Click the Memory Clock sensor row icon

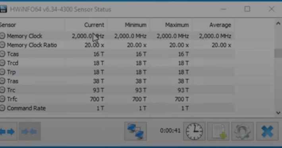click(x=2, y=36)
